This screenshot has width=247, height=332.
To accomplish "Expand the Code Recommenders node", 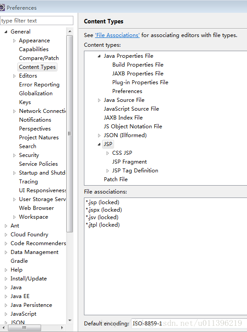I will click(6, 243).
